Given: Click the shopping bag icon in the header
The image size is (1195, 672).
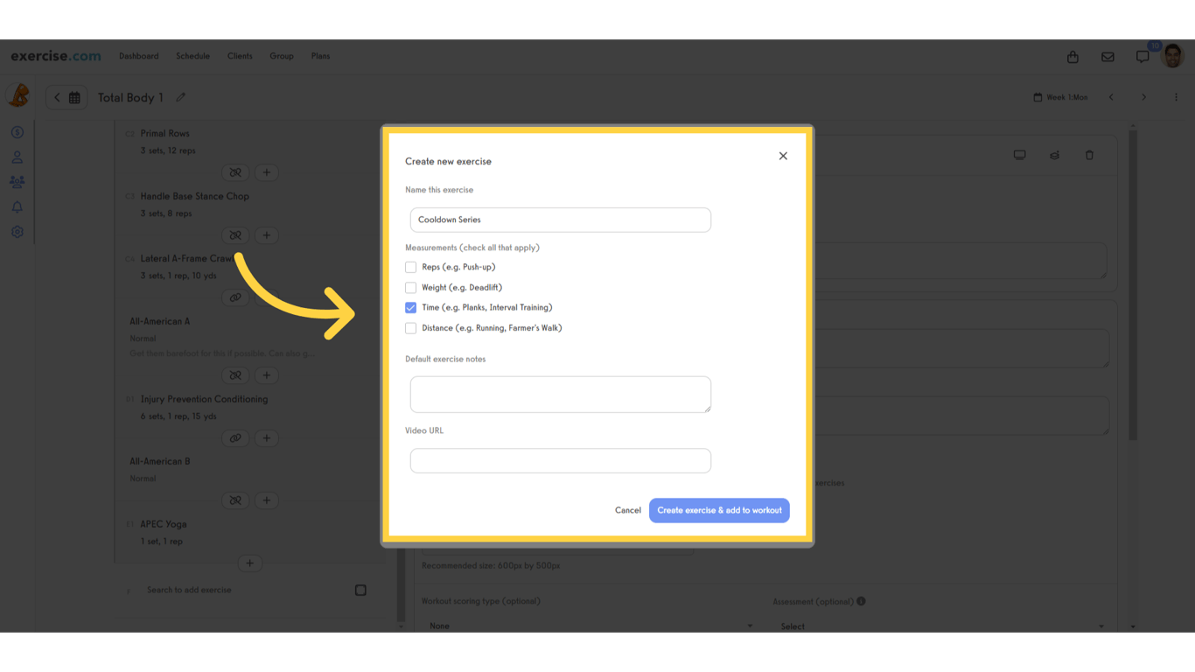Looking at the screenshot, I should tap(1073, 56).
